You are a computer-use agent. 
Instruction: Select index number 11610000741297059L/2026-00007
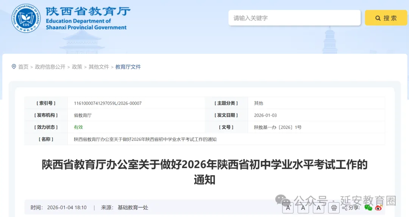108,103
